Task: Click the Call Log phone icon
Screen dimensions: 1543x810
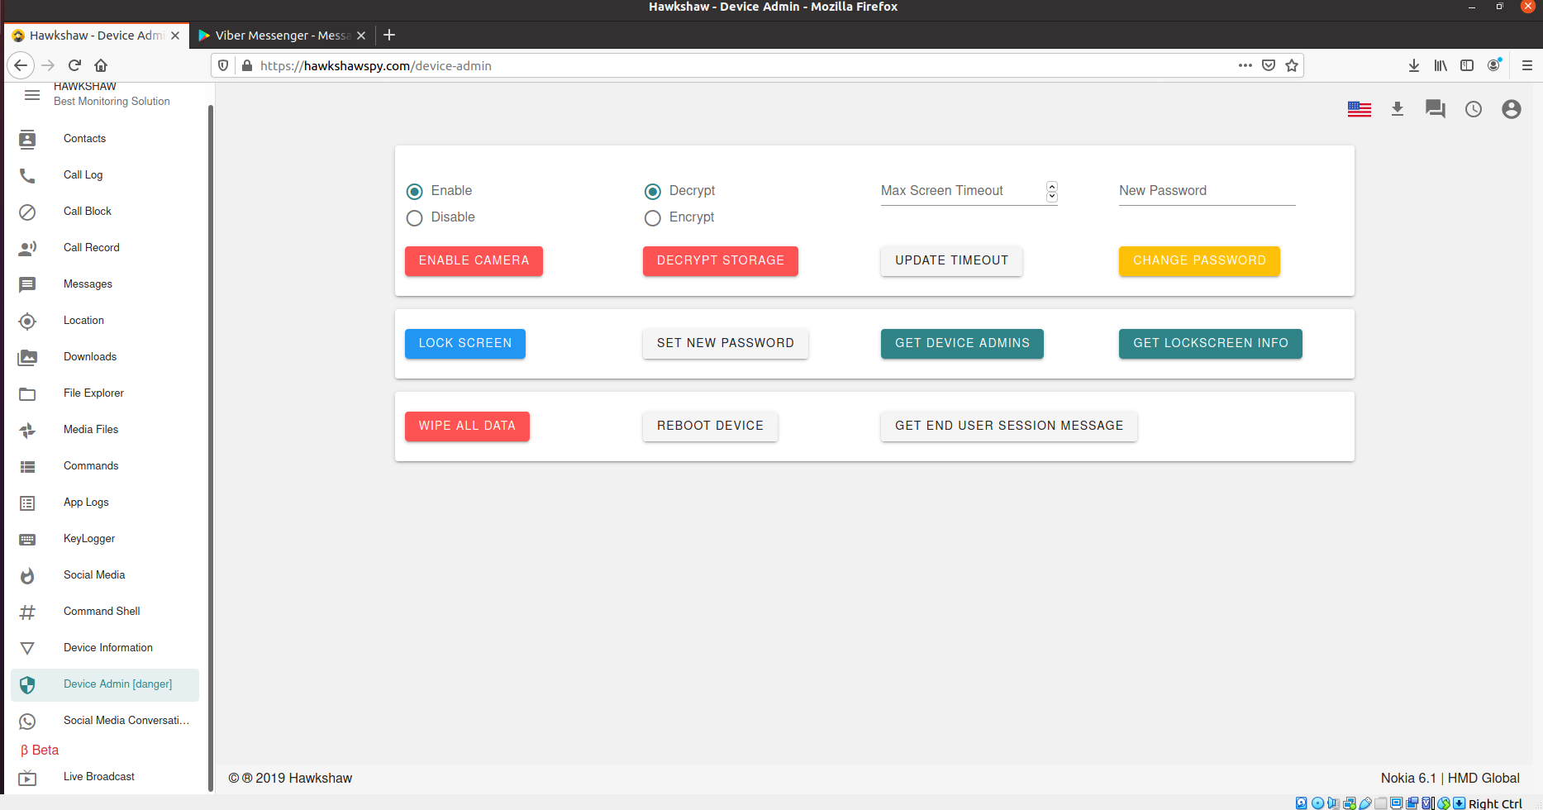Action: click(x=27, y=175)
